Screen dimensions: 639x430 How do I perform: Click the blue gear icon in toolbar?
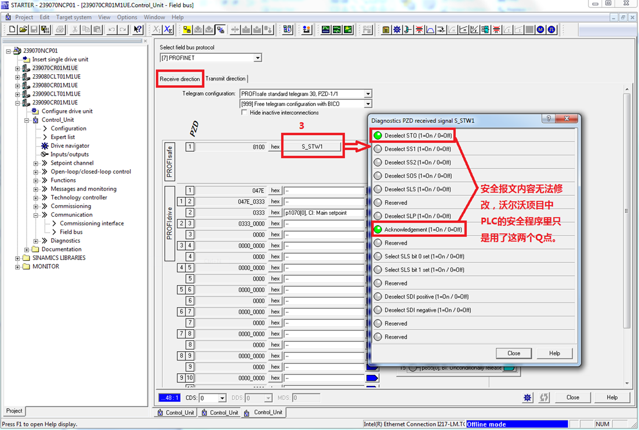(397, 30)
